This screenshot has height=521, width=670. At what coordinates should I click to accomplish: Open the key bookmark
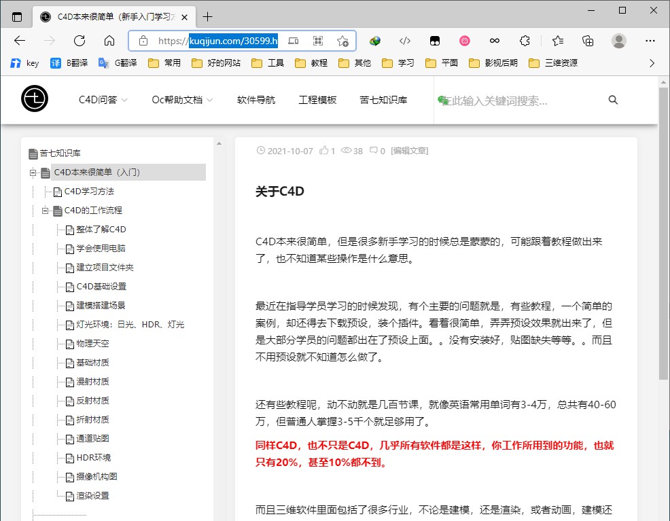(x=24, y=63)
